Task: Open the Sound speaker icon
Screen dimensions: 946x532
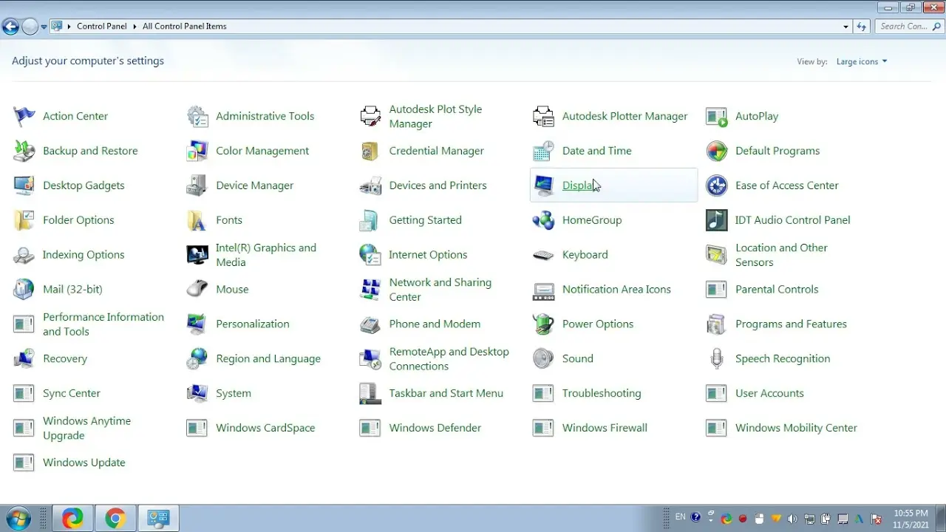Action: (543, 358)
